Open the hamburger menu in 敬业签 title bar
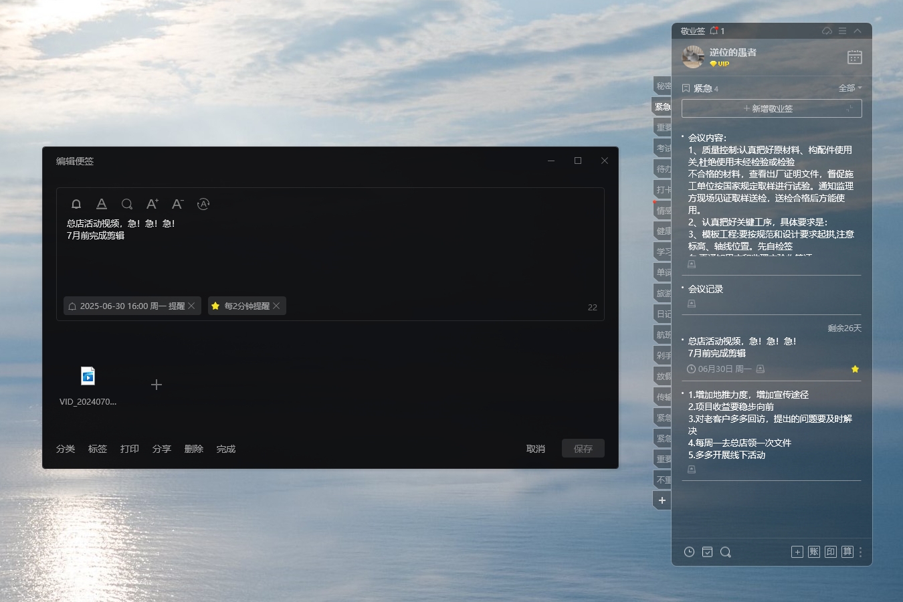 tap(842, 31)
